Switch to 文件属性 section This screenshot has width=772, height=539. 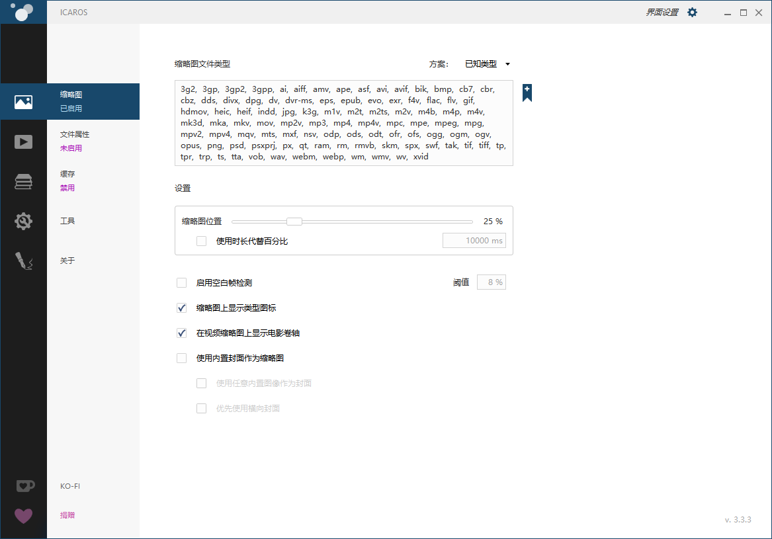coord(75,135)
